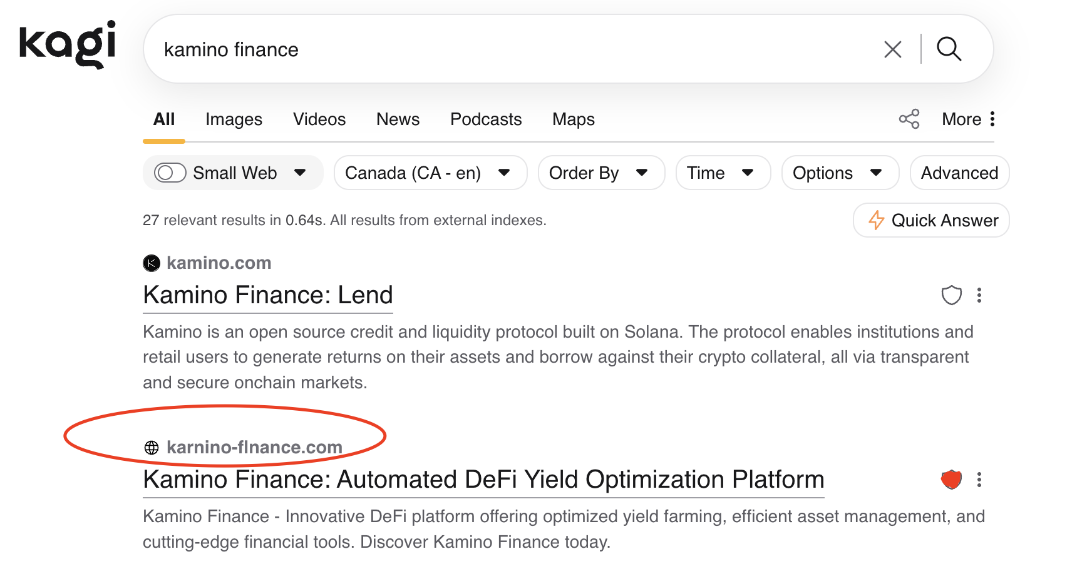Screen dimensions: 1082x569
Task: Click the Quick Answer button
Action: [931, 220]
